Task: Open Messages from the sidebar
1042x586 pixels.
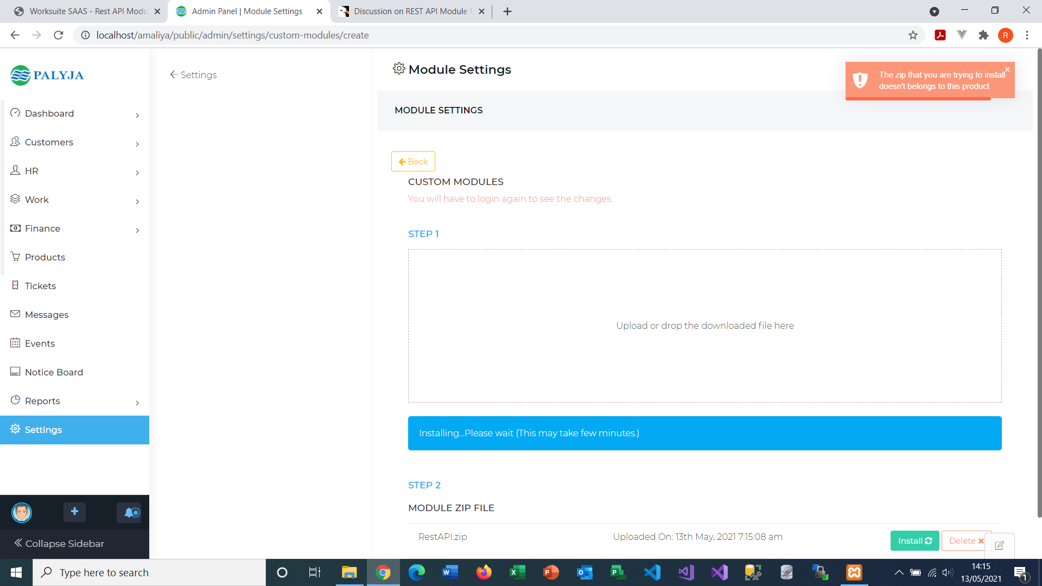Action: (x=47, y=315)
